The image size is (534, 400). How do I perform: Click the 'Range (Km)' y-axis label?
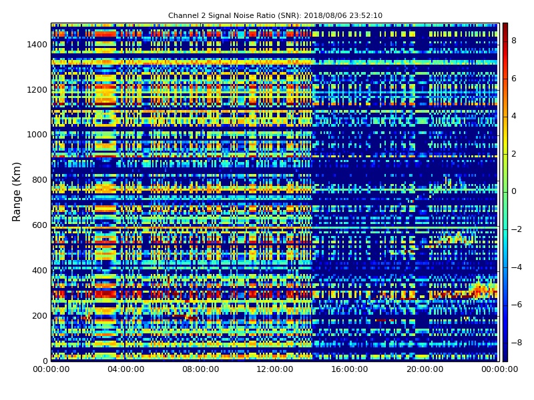(16, 192)
